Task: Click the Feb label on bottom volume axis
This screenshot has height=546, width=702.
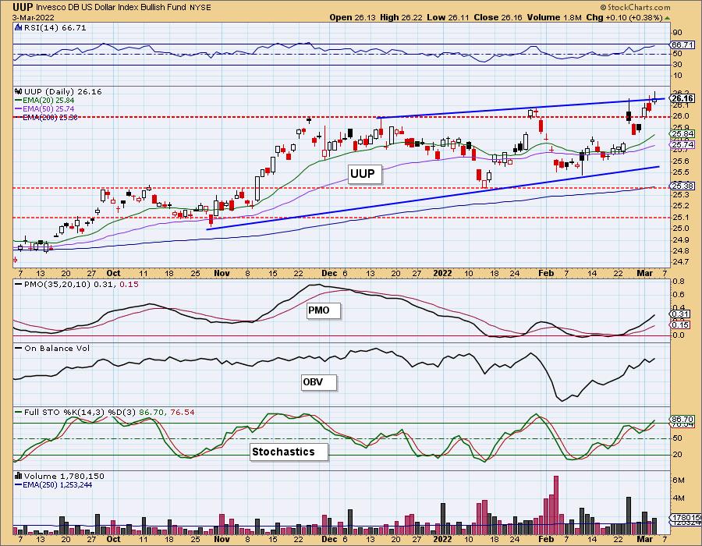Action: pyautogui.click(x=546, y=539)
